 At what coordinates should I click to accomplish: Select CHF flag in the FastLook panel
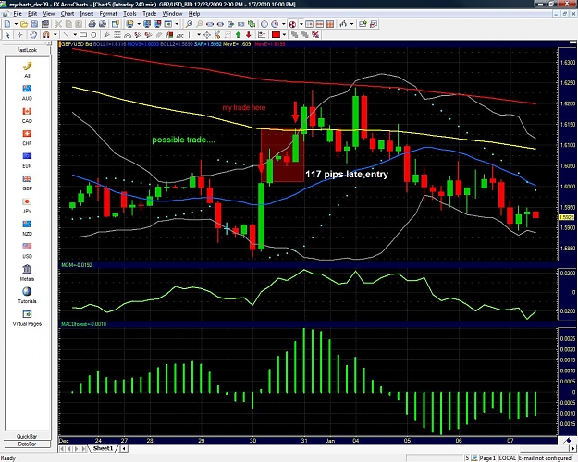(x=27, y=133)
